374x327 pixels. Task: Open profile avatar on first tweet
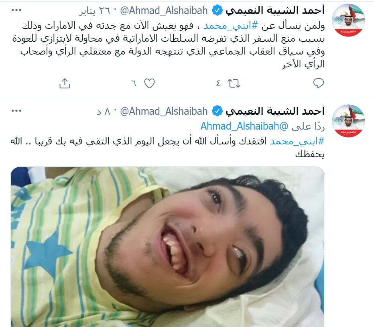click(348, 20)
